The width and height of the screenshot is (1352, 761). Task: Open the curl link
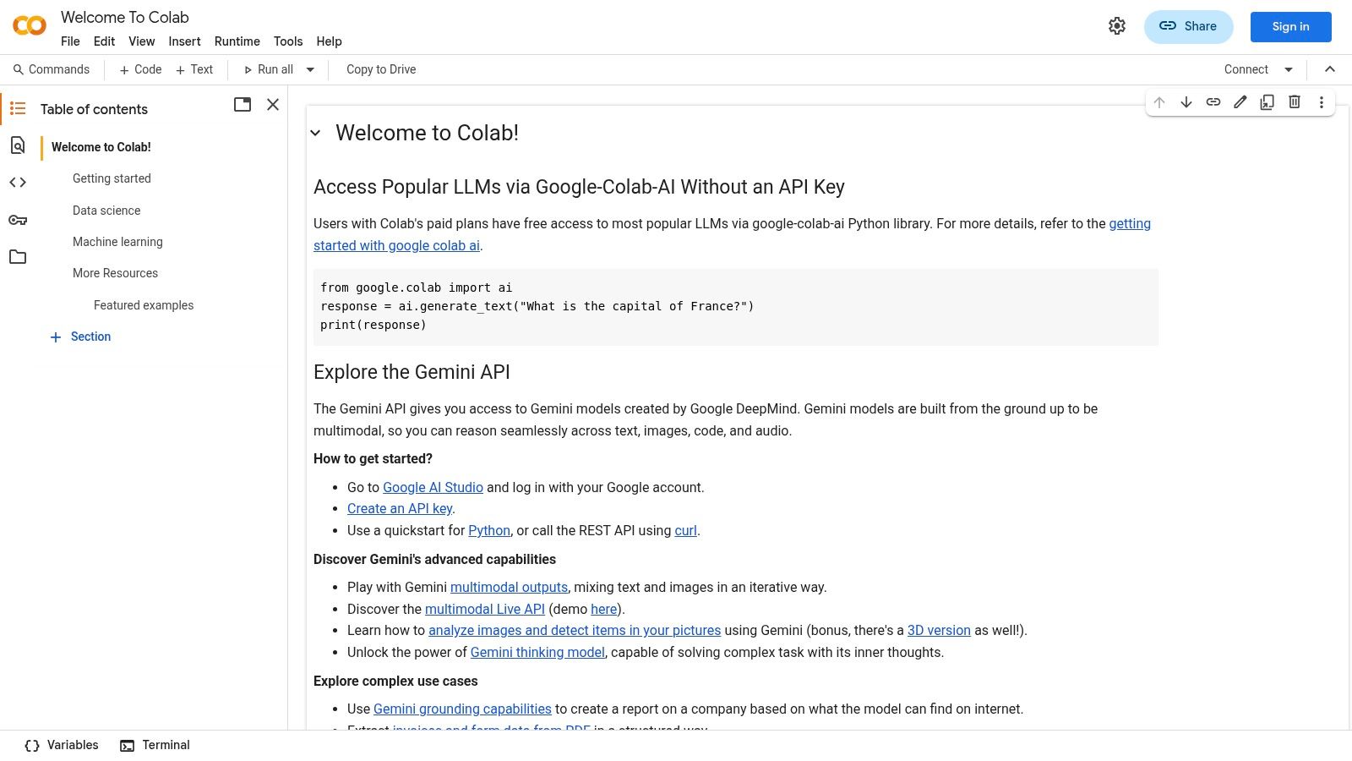(x=685, y=530)
